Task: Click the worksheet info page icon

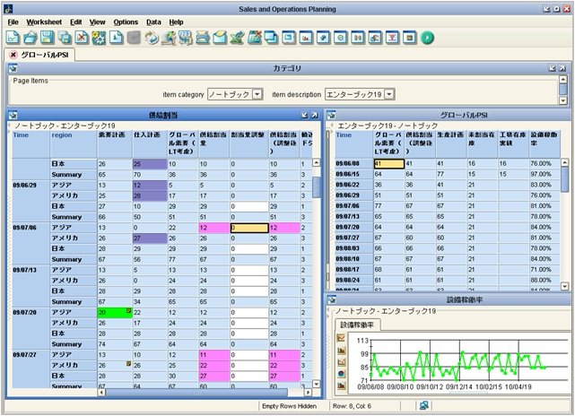Action: [x=117, y=38]
